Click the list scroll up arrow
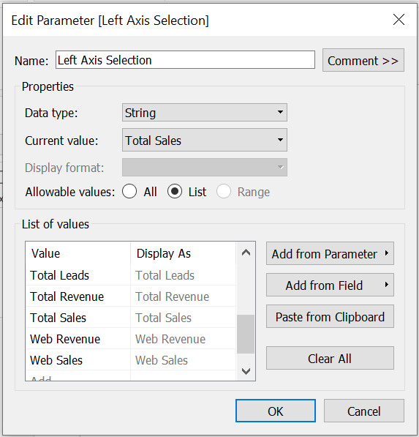Image resolution: width=419 pixels, height=437 pixels. (x=246, y=253)
